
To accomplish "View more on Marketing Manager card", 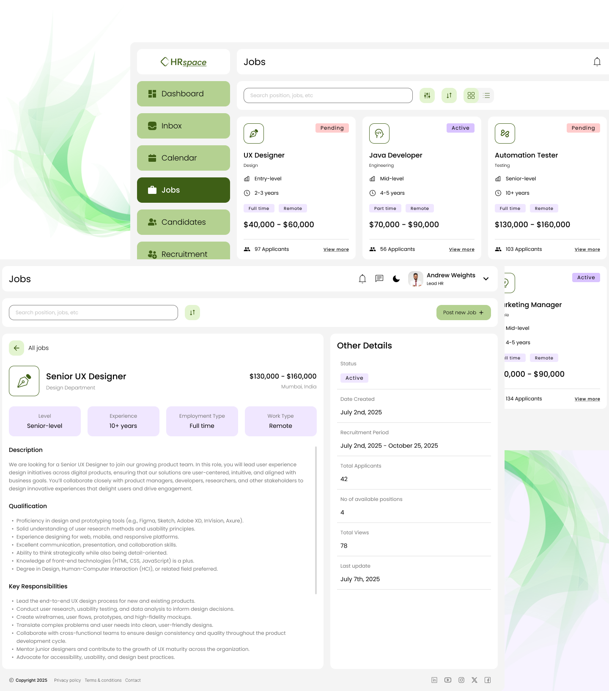I will point(587,399).
